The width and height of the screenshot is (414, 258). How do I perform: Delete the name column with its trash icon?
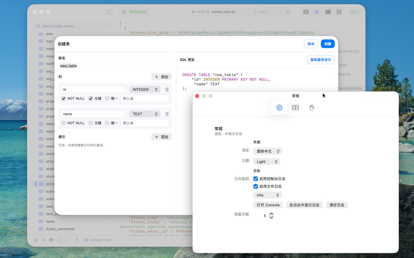pyautogui.click(x=167, y=114)
